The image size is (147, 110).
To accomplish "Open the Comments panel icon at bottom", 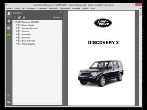I will [x=9, y=102].
